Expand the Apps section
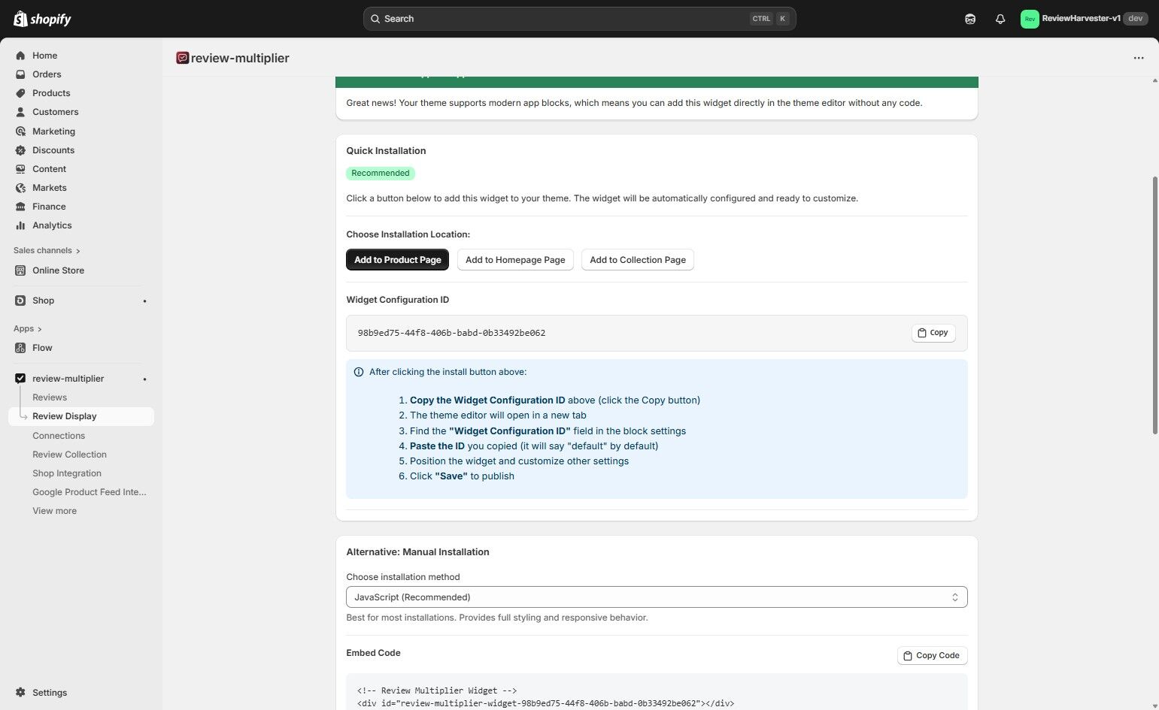 coord(26,328)
